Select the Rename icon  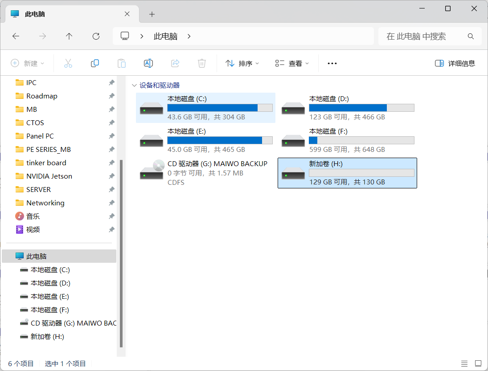[x=148, y=63]
